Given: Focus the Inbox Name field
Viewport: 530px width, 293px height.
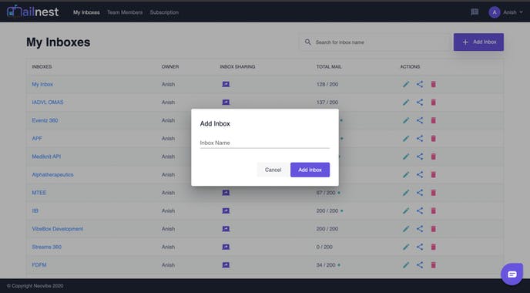Looking at the screenshot, I should pos(265,143).
